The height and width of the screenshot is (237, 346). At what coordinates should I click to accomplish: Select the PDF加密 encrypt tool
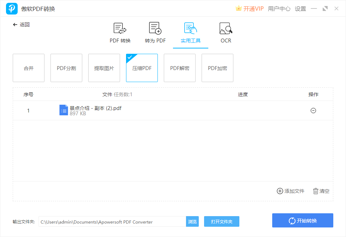point(217,68)
